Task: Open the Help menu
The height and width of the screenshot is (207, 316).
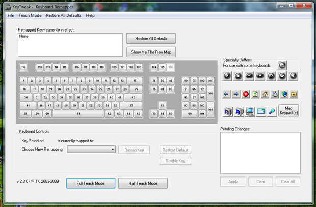Action: click(90, 15)
